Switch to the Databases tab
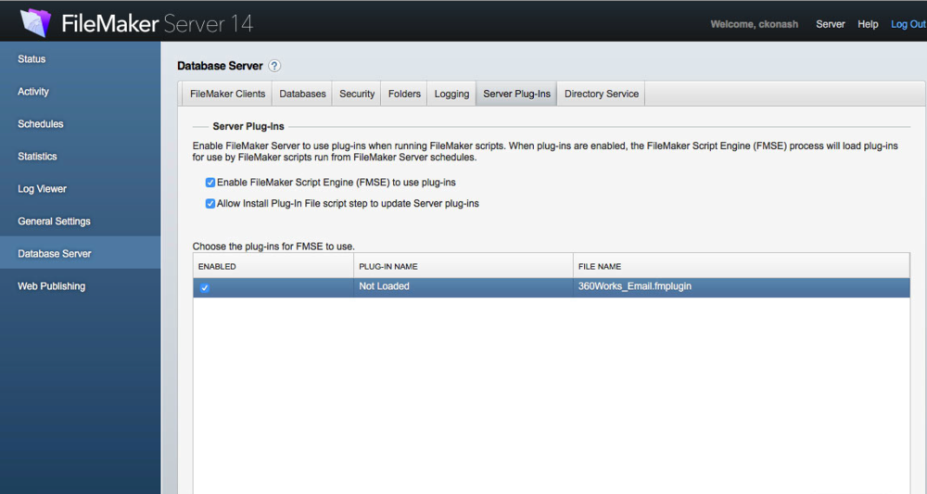The image size is (927, 494). 302,94
